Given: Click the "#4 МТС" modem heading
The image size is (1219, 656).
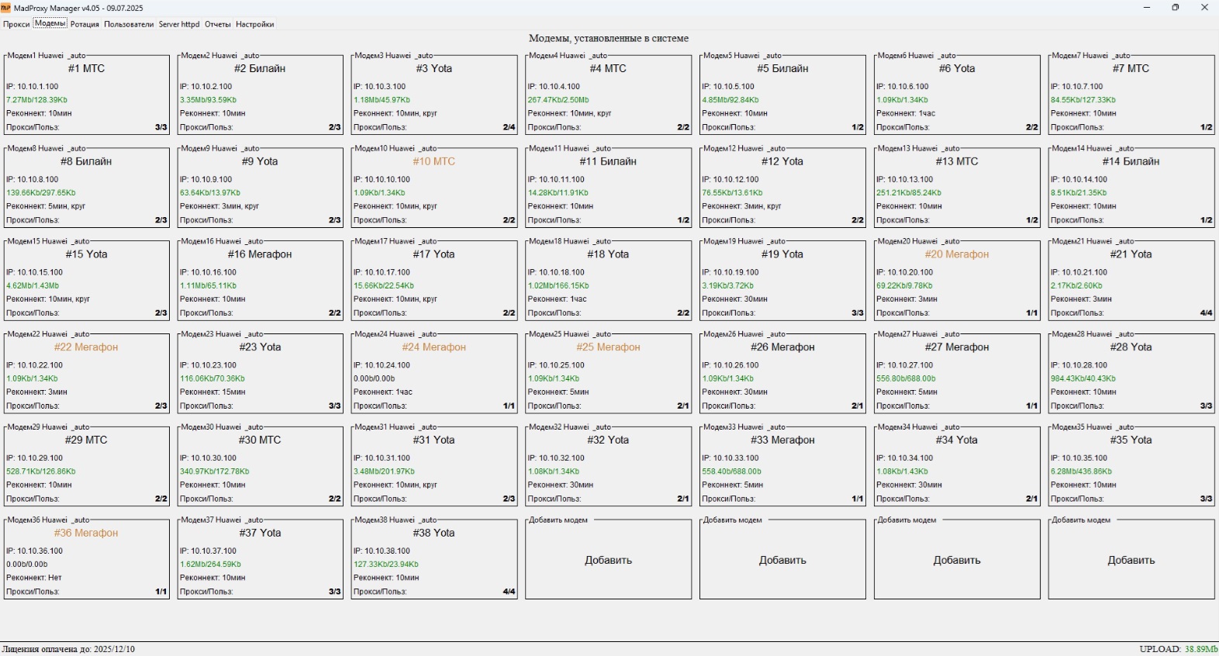Looking at the screenshot, I should point(608,68).
